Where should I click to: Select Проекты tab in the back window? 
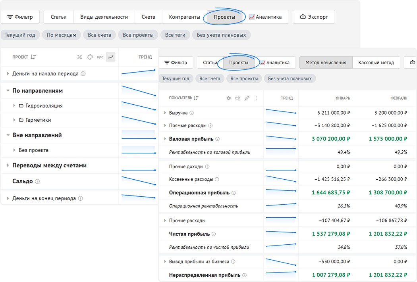pos(224,17)
